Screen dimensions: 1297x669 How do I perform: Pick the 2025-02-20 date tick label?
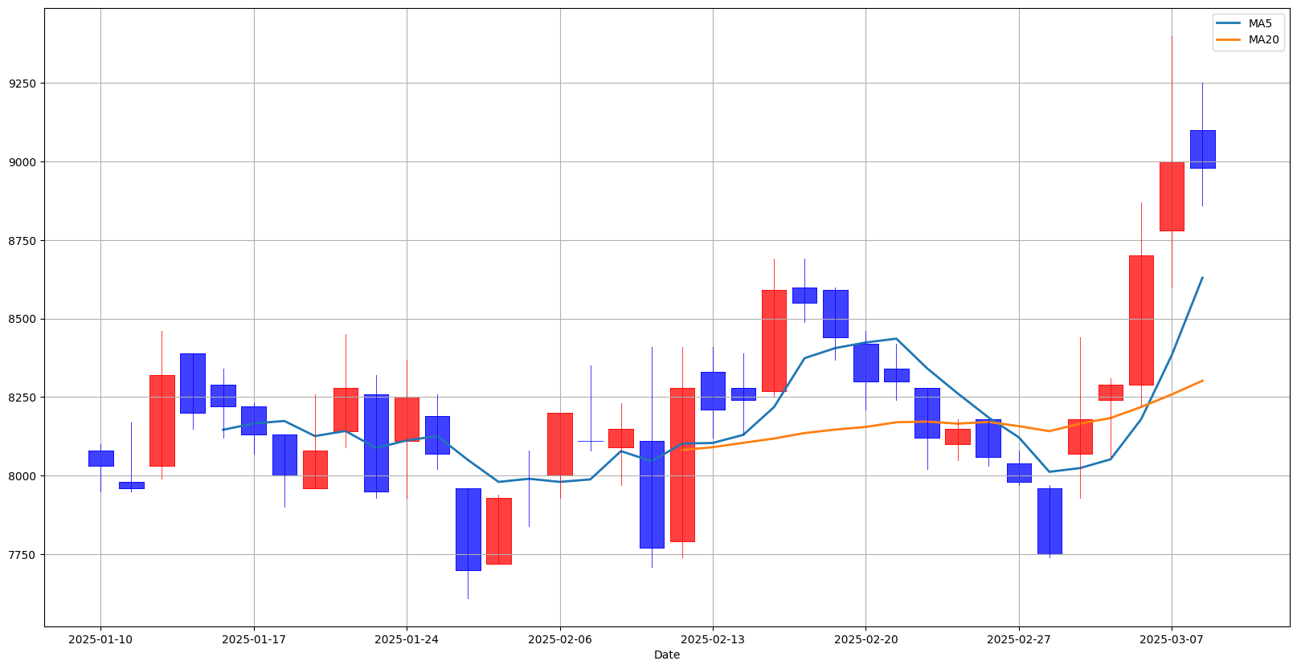point(865,639)
